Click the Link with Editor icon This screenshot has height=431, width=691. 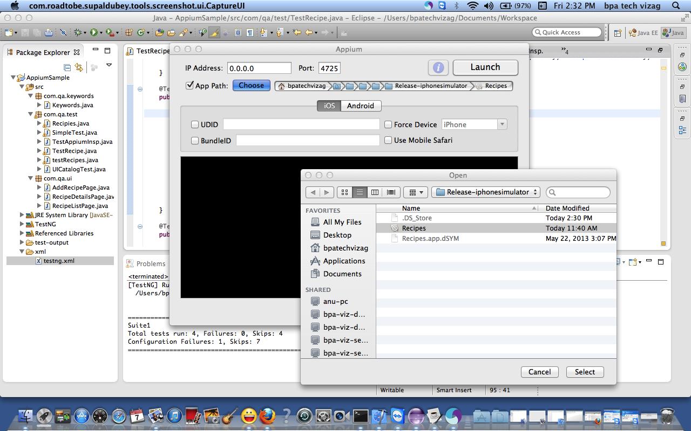pyautogui.click(x=79, y=67)
